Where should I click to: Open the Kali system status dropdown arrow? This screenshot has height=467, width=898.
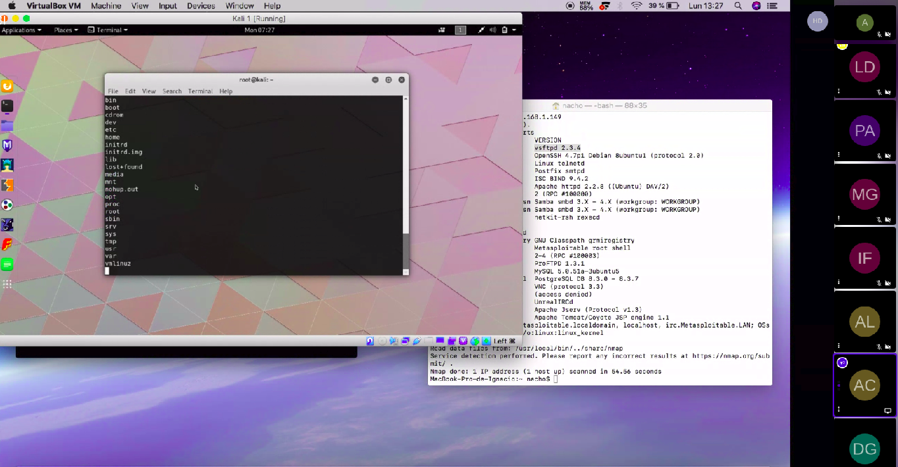[x=514, y=30]
